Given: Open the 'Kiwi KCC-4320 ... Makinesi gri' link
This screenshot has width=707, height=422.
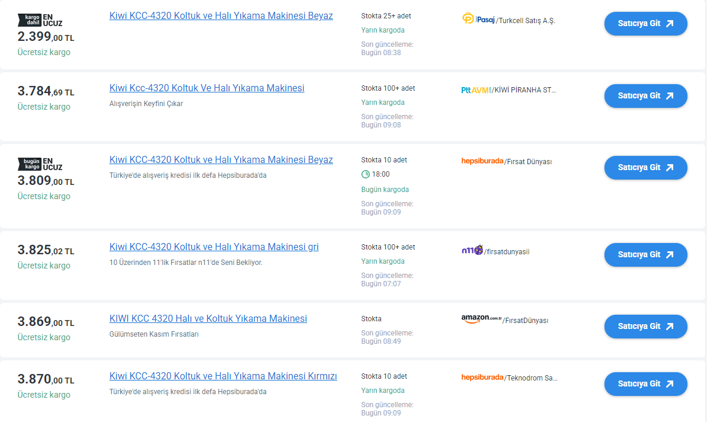Looking at the screenshot, I should [x=214, y=247].
